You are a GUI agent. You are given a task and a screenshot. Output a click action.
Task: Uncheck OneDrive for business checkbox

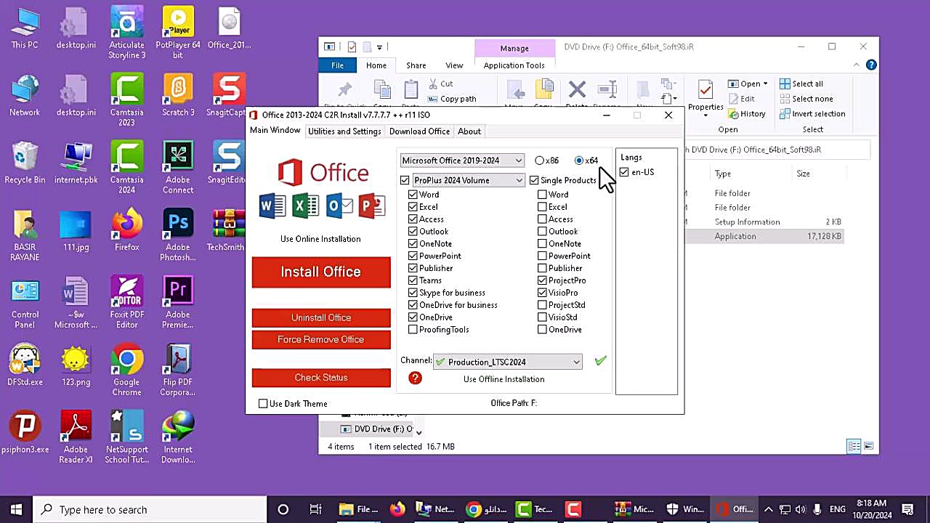[413, 305]
